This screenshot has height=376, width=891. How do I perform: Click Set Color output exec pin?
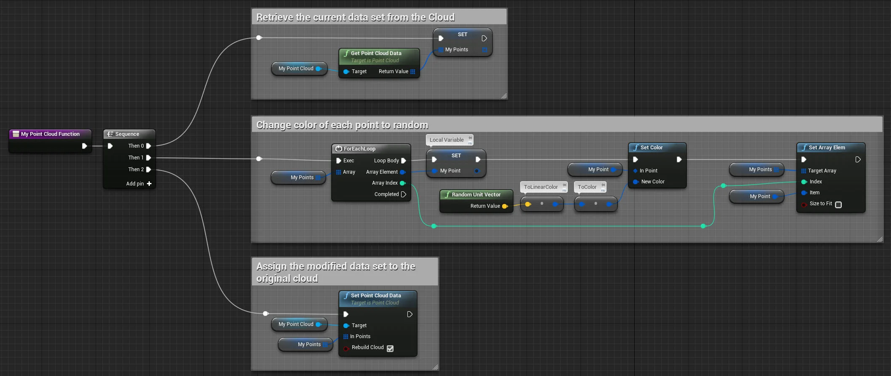(x=679, y=159)
